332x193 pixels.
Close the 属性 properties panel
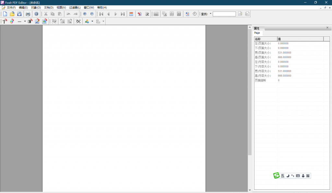pos(327,28)
